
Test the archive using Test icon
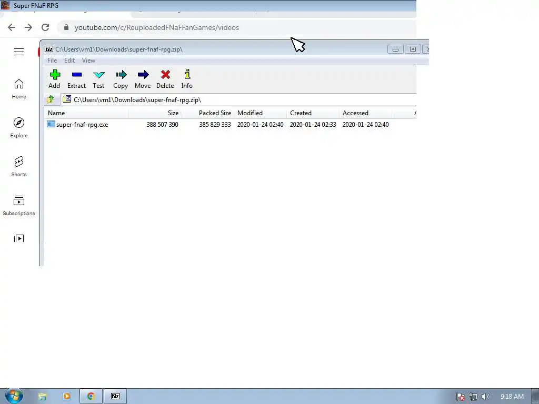(x=98, y=79)
